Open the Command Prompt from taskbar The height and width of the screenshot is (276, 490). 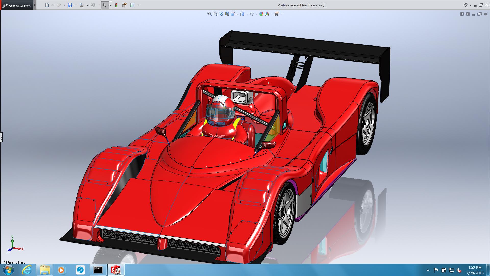point(98,270)
